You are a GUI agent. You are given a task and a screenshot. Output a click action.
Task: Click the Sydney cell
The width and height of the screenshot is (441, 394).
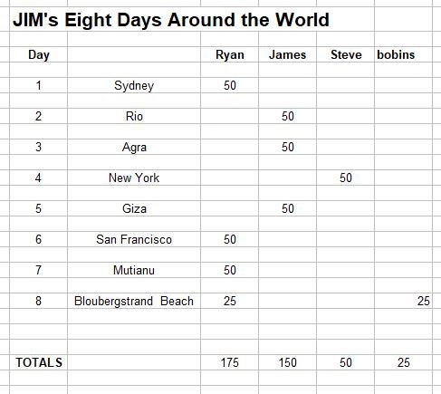point(134,85)
